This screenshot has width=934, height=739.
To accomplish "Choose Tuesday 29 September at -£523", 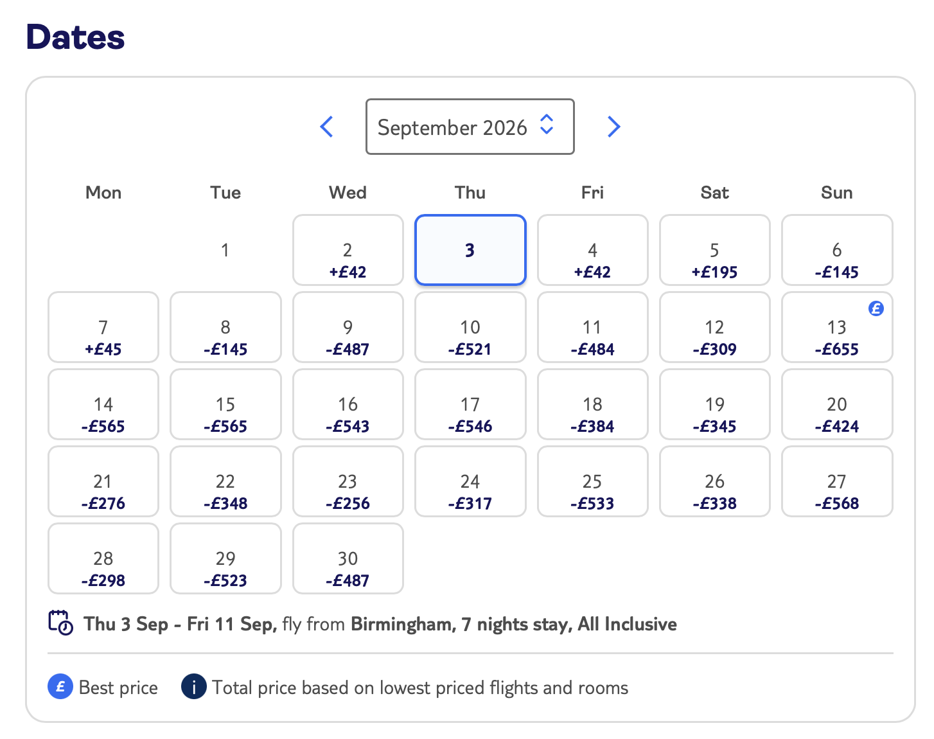I will pos(225,558).
